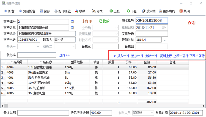Viewport: 206px width, 117px height.
Task: Click the 条形码 barcode input field
Action: point(37,55)
